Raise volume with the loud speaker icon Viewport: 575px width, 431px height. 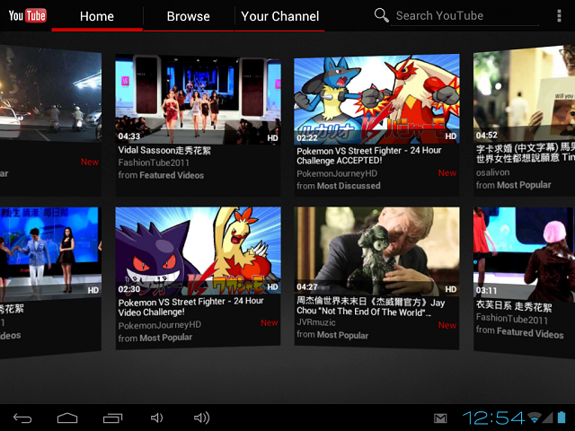tap(201, 418)
